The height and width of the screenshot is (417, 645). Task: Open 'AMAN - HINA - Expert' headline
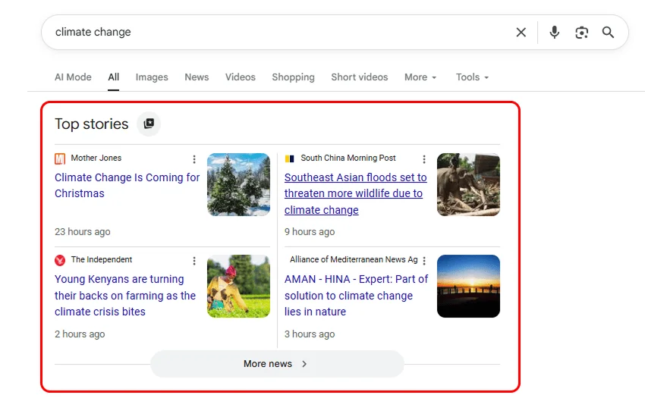coord(356,295)
